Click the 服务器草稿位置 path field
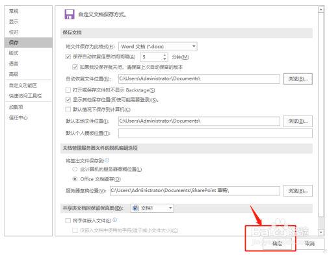This screenshot has height=255, width=329. [195, 191]
